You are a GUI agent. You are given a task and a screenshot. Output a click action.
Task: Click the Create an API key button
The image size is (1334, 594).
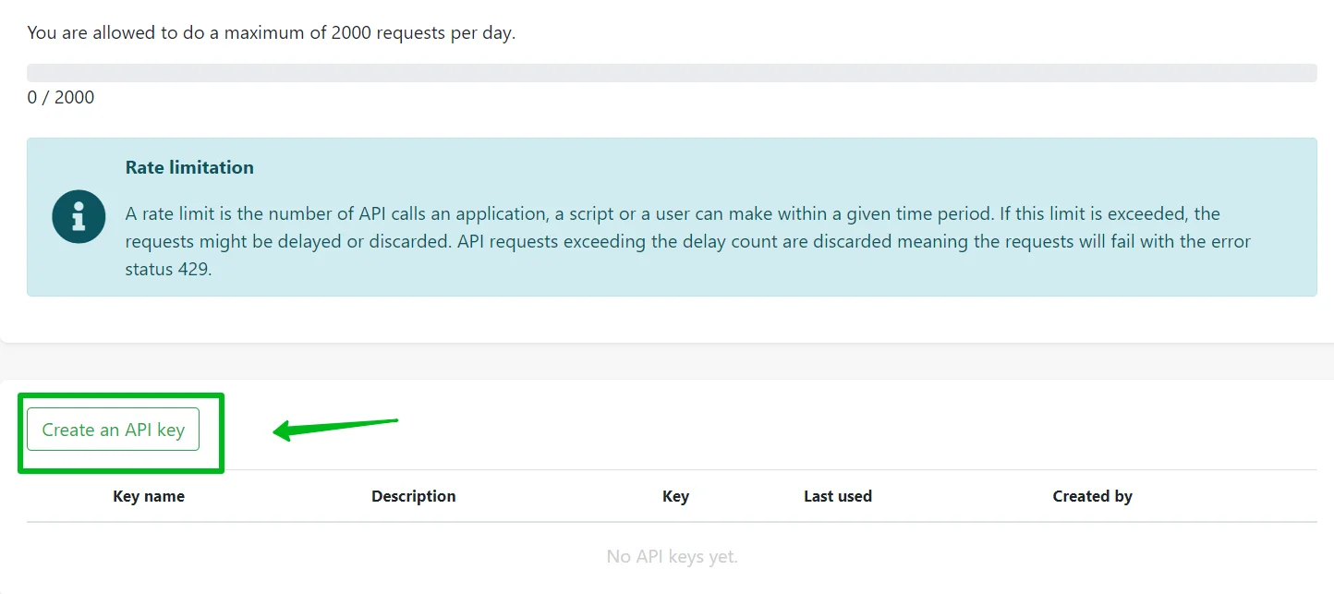point(113,430)
